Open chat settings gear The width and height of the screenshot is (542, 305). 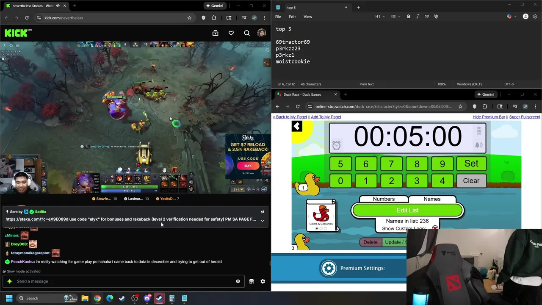[x=263, y=281]
